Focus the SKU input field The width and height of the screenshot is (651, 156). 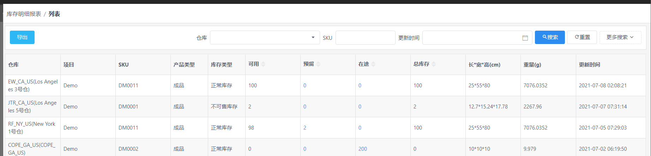(x=365, y=38)
